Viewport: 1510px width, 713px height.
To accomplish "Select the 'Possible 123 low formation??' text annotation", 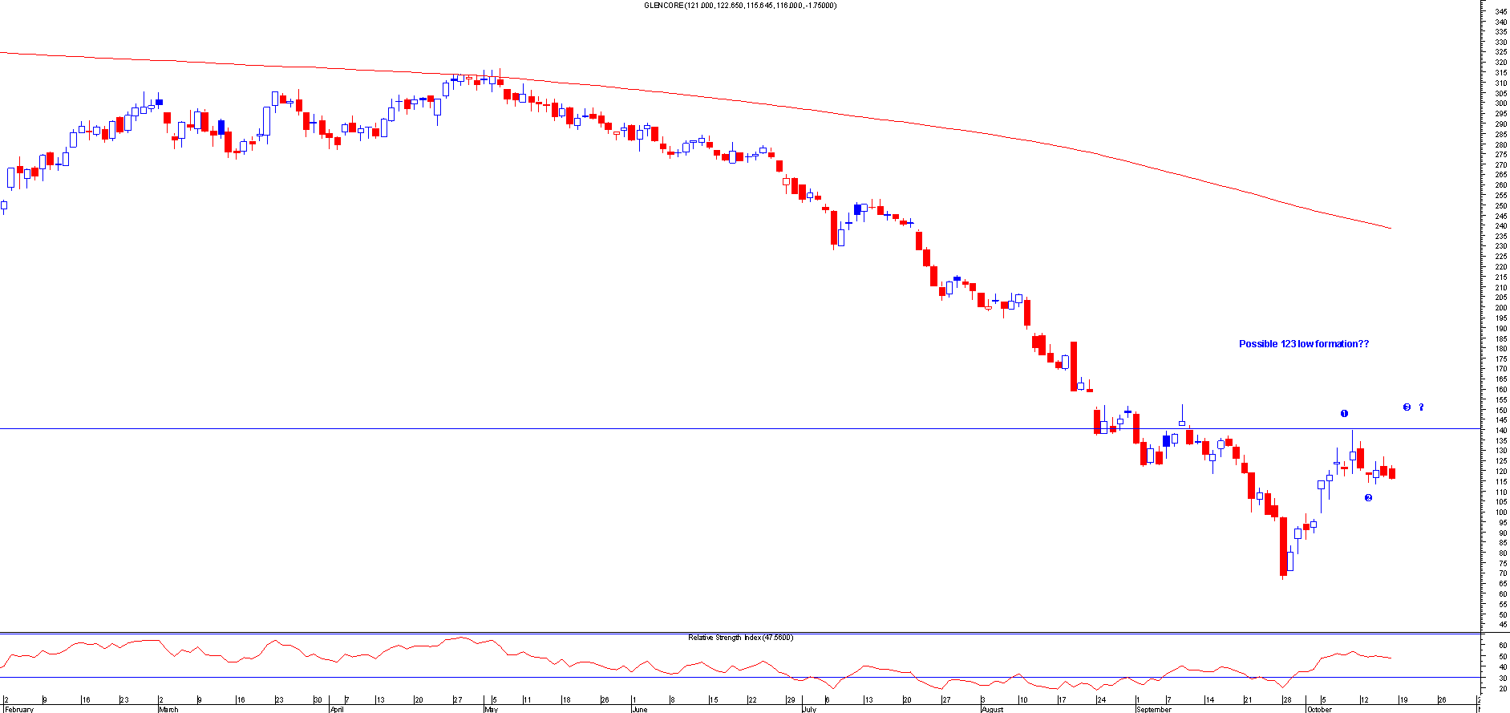I will tap(1303, 344).
